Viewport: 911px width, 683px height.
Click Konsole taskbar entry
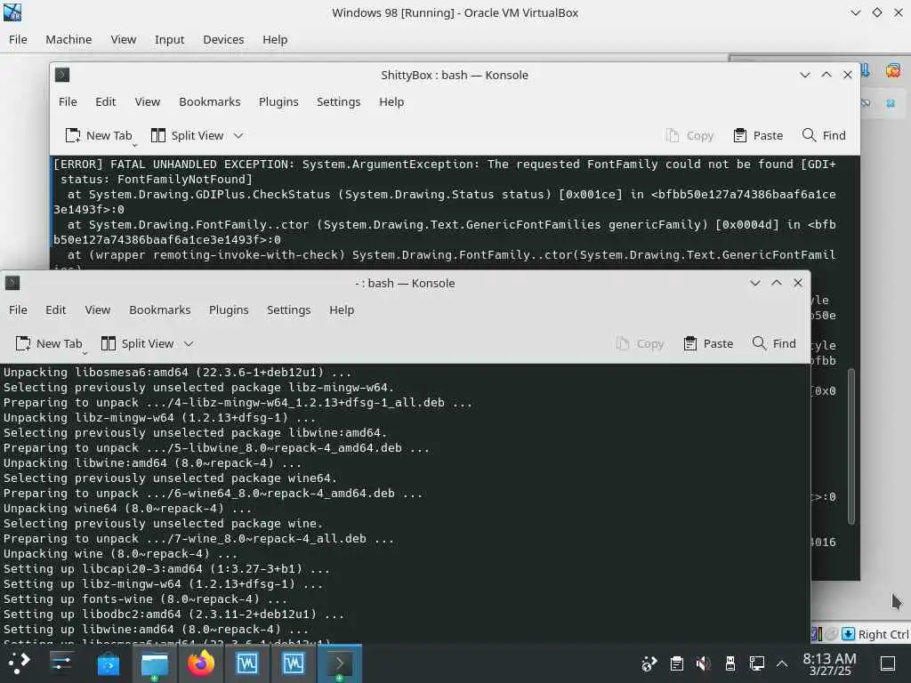[339, 663]
